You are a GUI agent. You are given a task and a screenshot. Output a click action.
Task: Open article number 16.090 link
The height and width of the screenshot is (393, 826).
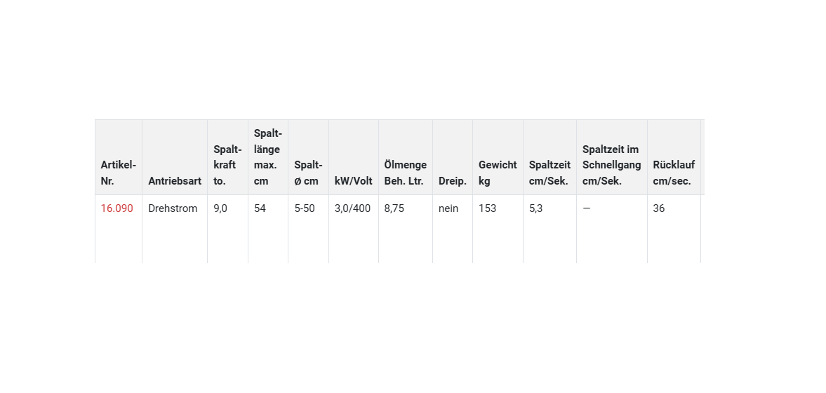click(116, 208)
